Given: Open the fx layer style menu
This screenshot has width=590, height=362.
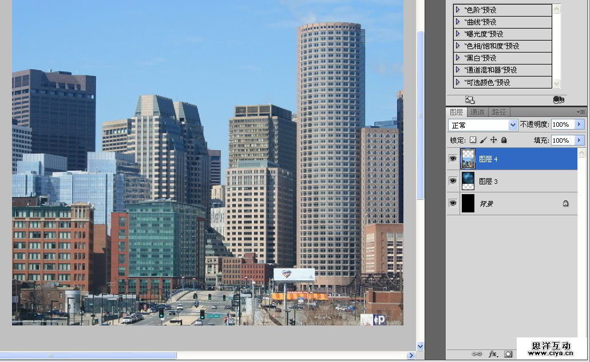Looking at the screenshot, I should [x=493, y=354].
